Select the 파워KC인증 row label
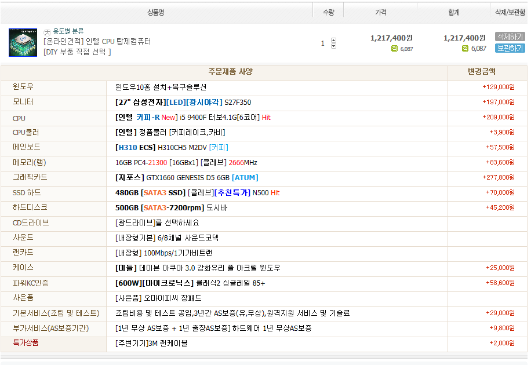This screenshot has height=365, width=531. (x=31, y=283)
